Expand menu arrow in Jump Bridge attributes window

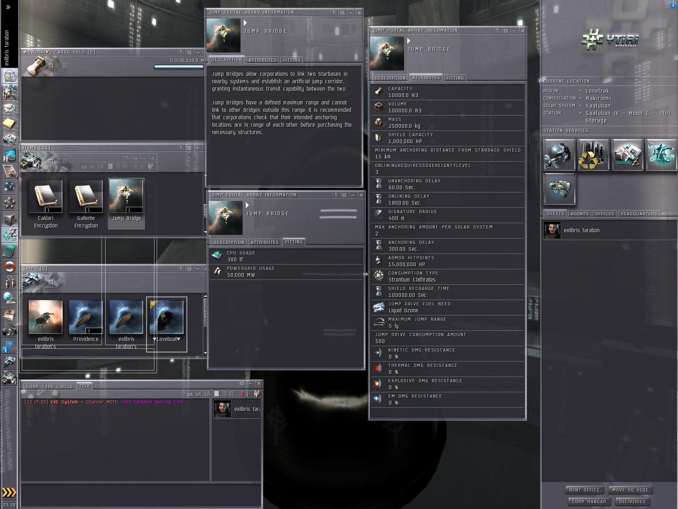(x=409, y=41)
